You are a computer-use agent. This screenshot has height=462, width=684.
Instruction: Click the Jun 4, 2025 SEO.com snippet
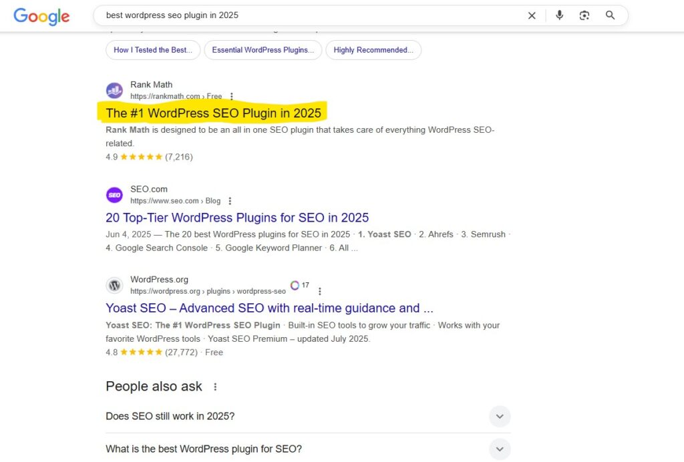click(308, 241)
